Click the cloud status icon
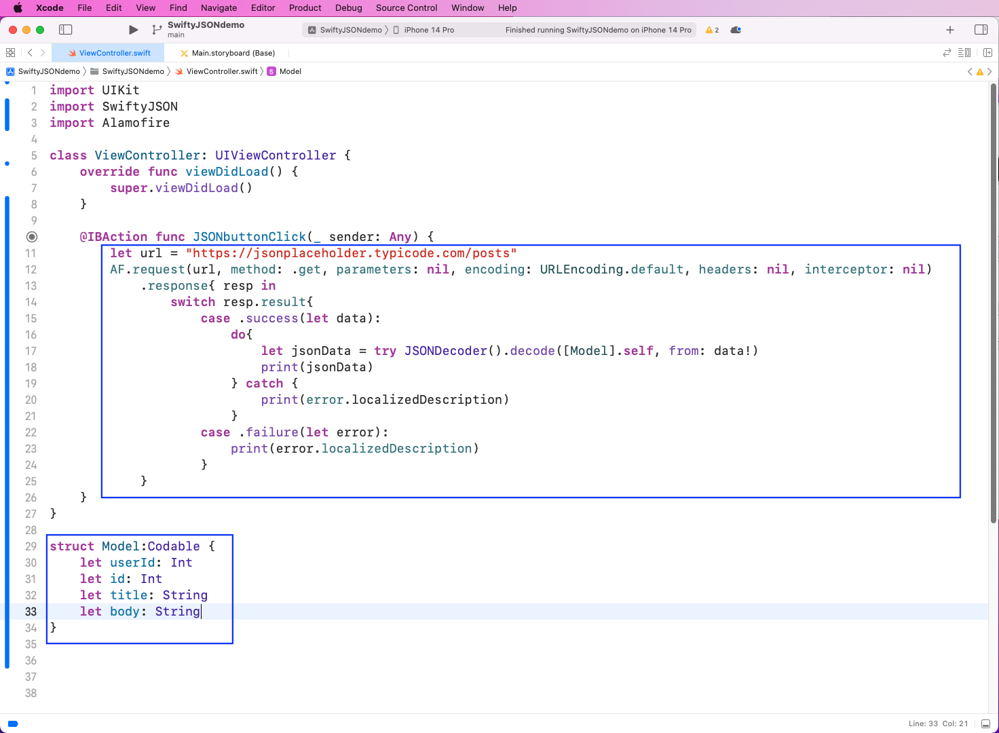Viewport: 999px width, 733px height. coord(736,30)
